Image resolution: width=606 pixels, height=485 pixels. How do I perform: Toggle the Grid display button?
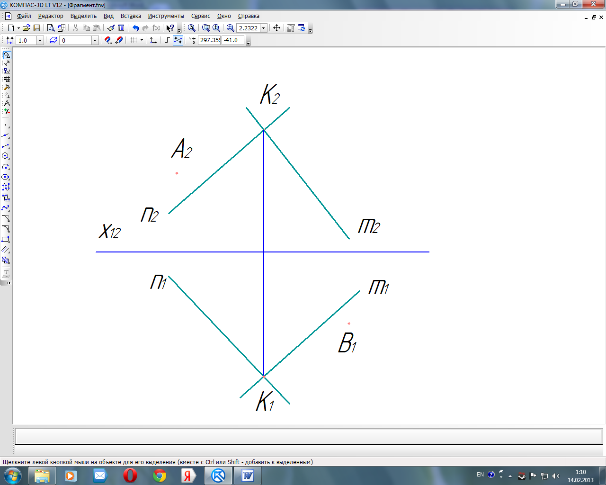coord(134,40)
